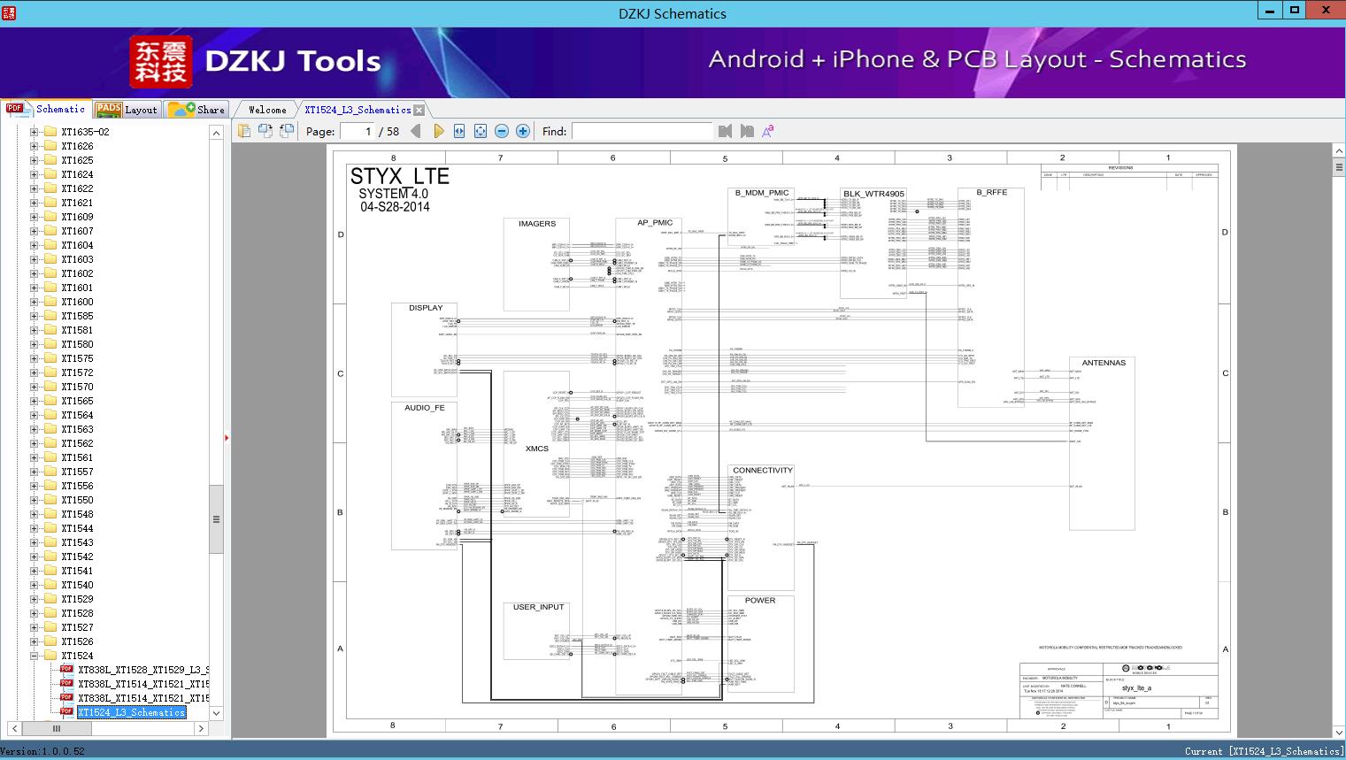Screen dimensions: 1346x760
Task: Toggle match case search option
Action: click(768, 131)
